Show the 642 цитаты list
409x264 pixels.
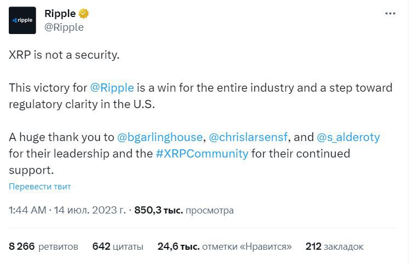point(118,246)
